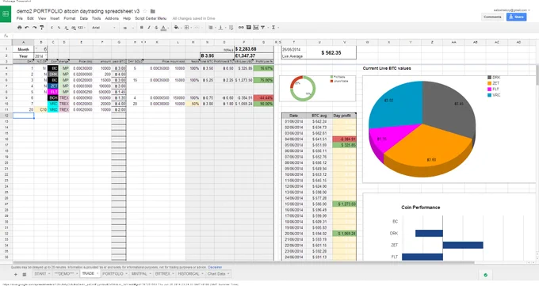The width and height of the screenshot is (539, 286).
Task: Click the Insert link icon
Action: [x=241, y=28]
